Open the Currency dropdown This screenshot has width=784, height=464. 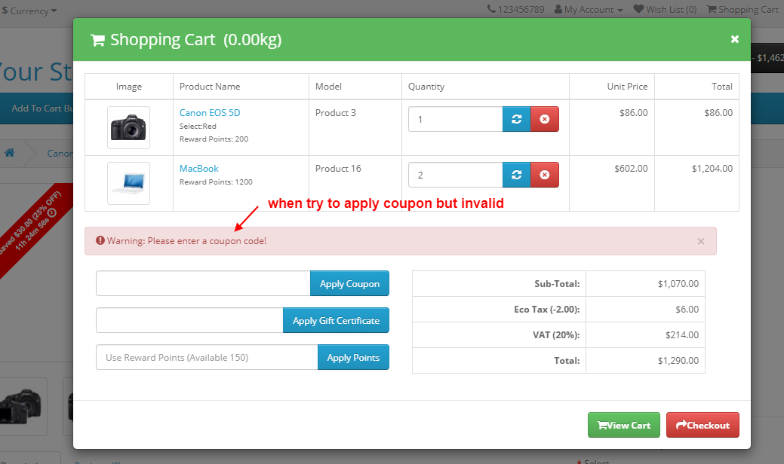pyautogui.click(x=29, y=11)
